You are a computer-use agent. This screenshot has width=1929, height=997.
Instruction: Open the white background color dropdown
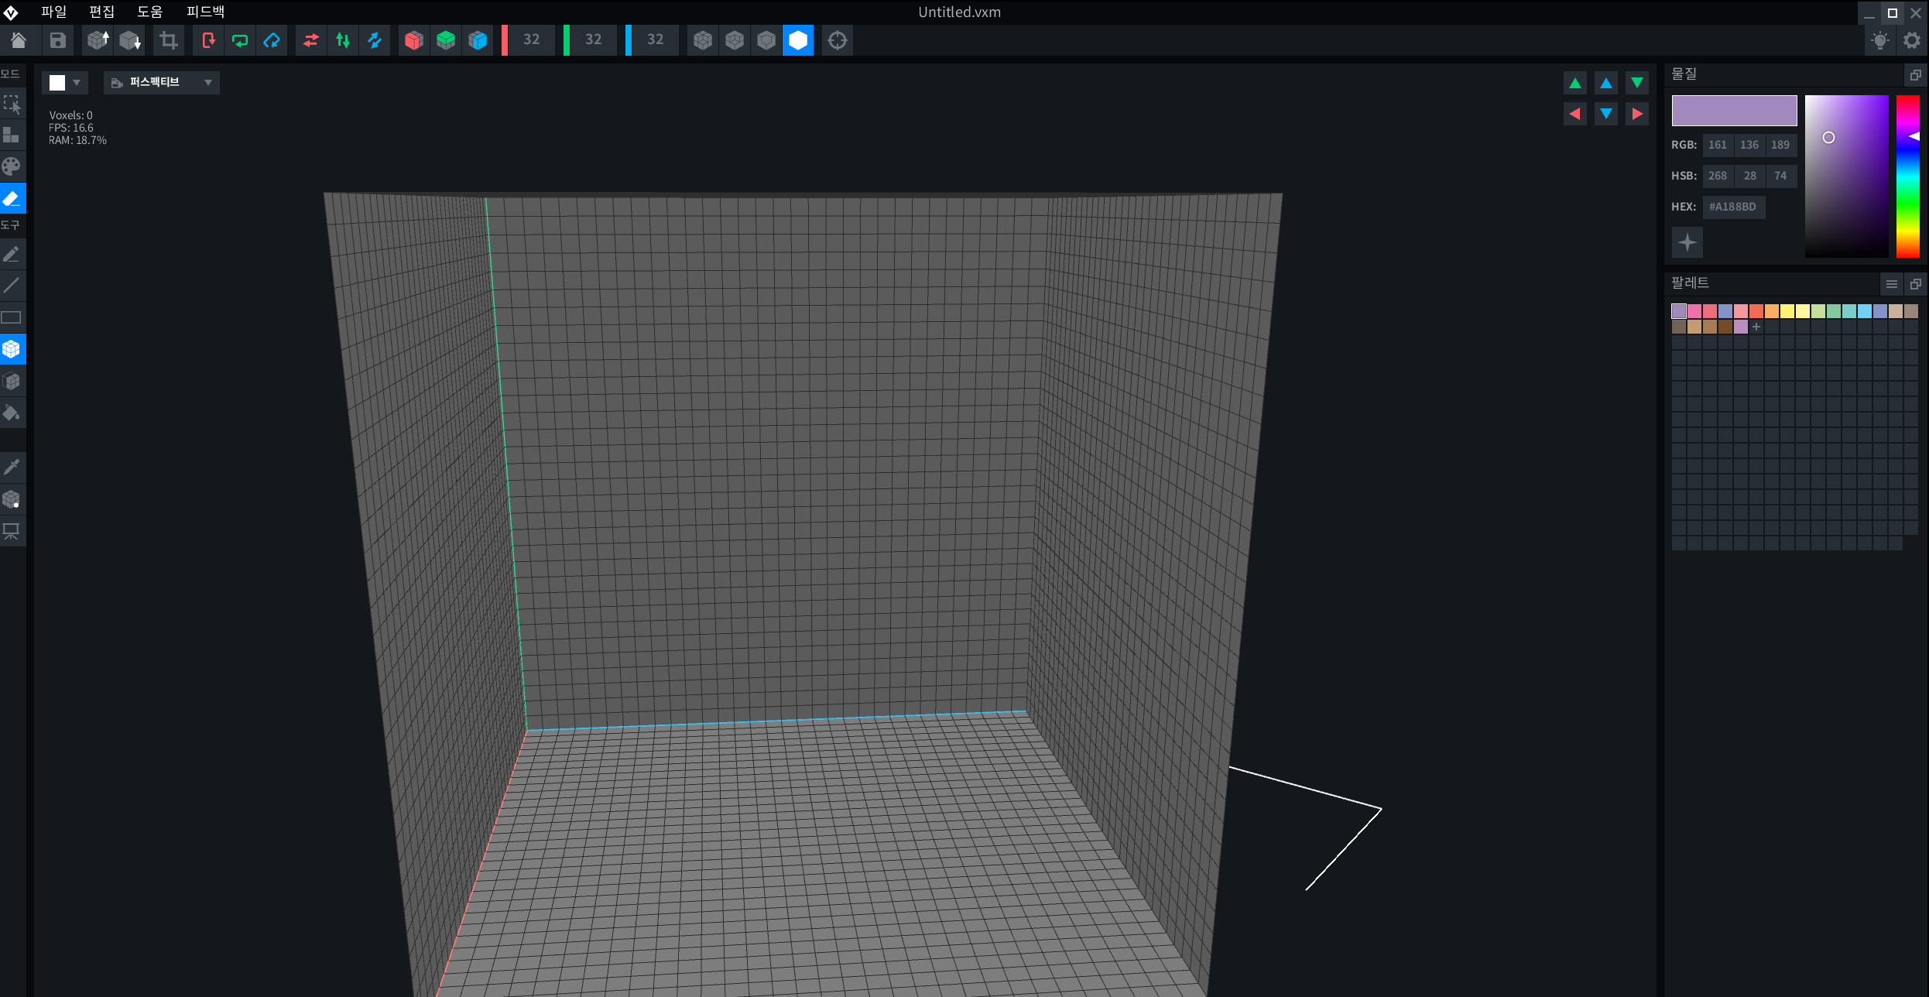pyautogui.click(x=65, y=82)
